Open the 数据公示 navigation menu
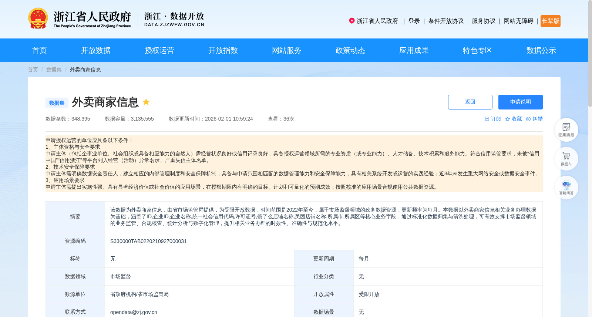The image size is (592, 317). [541, 50]
